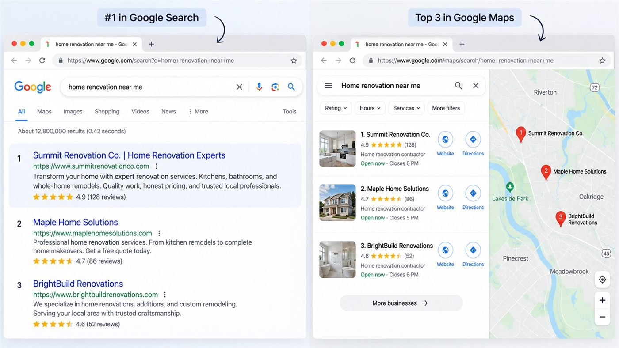Open Maple Home Solutions search result title
Viewport: 619px width, 348px height.
76,222
